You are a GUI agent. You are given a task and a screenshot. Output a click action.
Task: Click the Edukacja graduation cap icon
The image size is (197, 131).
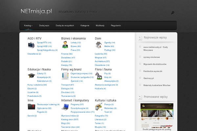point(32,76)
